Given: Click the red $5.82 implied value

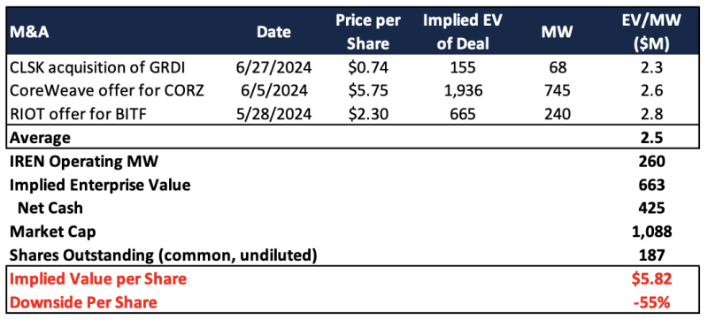Looking at the screenshot, I should click(652, 278).
